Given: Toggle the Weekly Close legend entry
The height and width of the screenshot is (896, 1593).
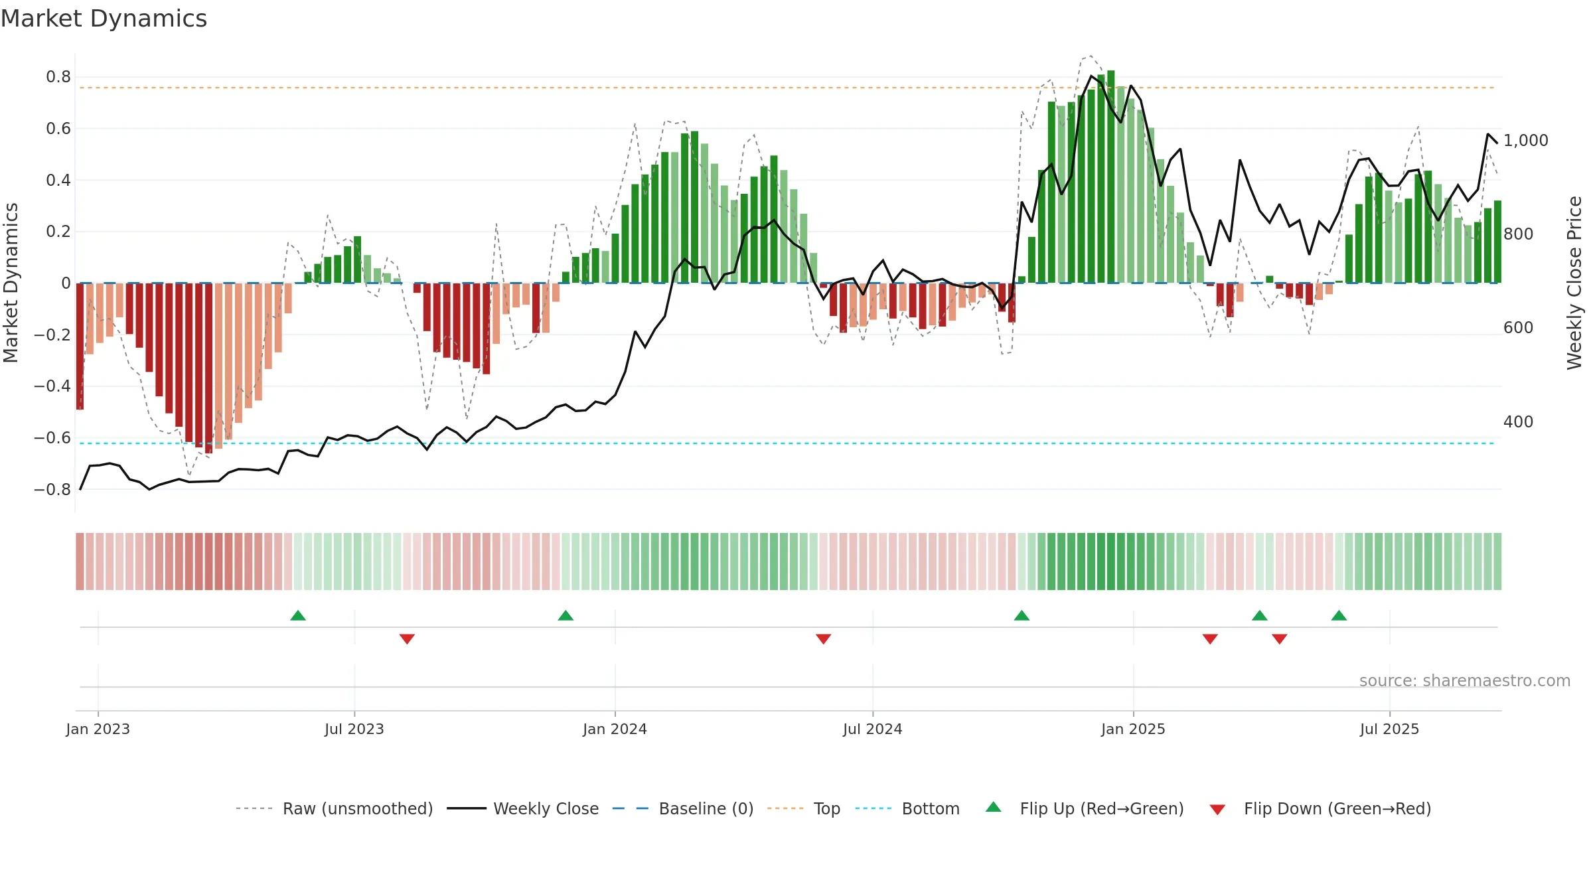Looking at the screenshot, I should click(523, 808).
